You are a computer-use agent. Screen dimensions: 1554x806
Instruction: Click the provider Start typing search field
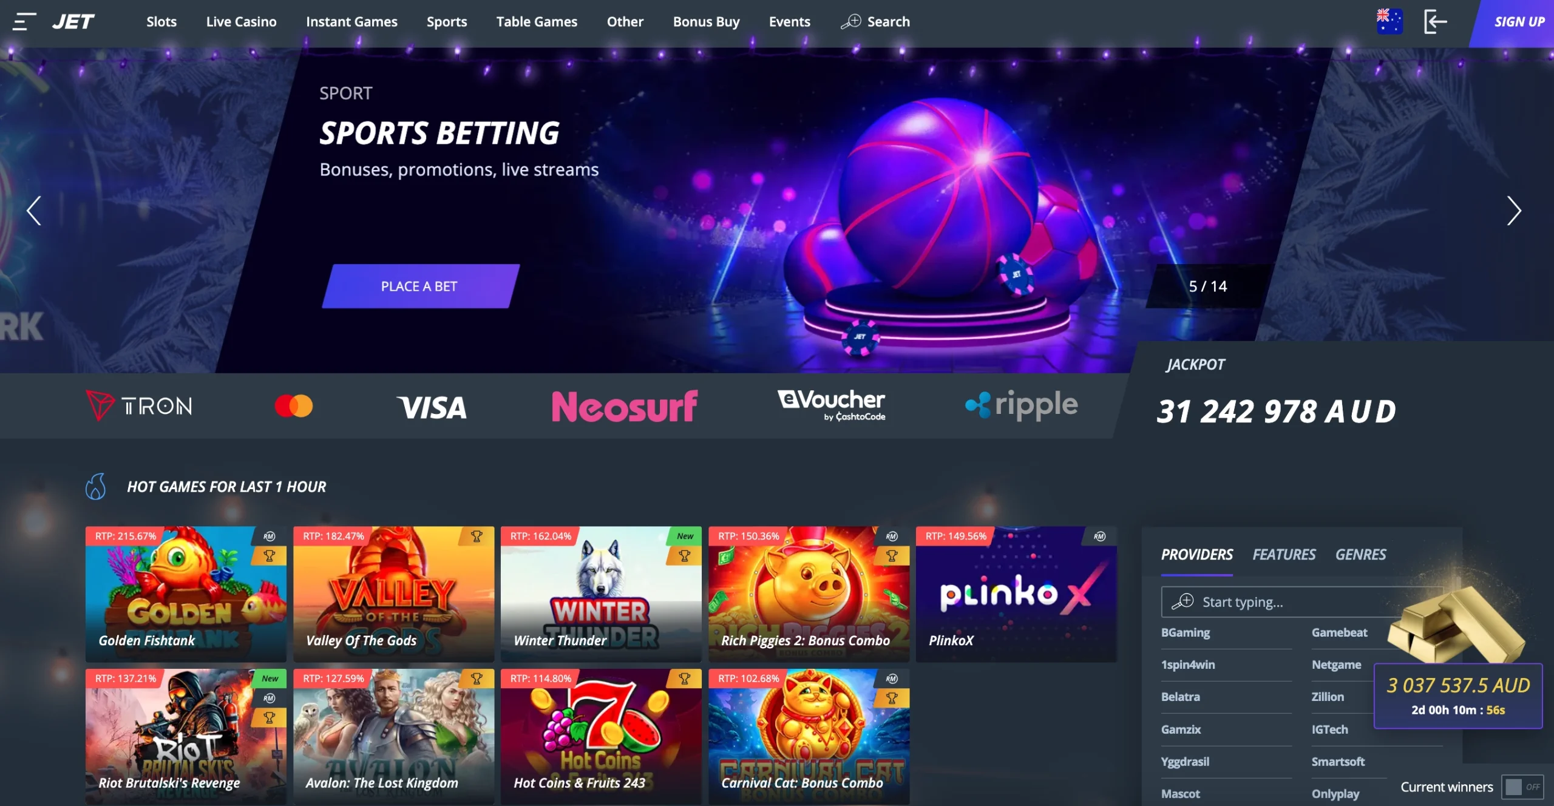coord(1302,601)
